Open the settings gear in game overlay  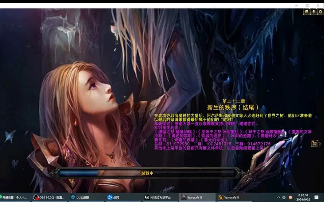pos(320,12)
